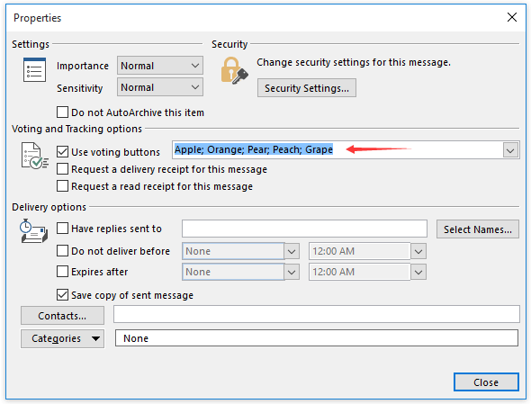The width and height of the screenshot is (531, 404).
Task: Enable Do not AutoArchive this item
Action: (x=62, y=112)
